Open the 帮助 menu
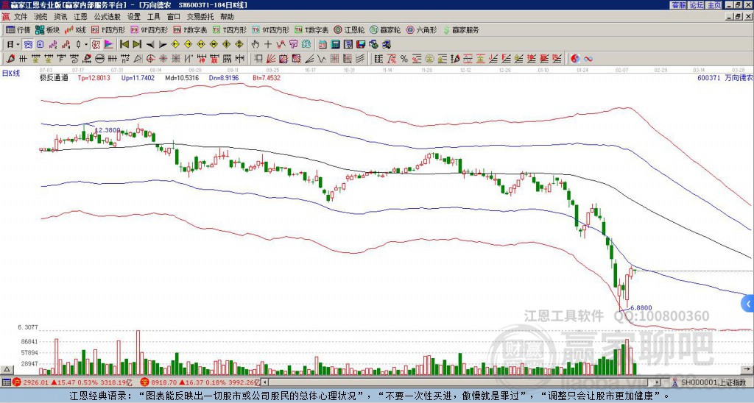 click(227, 17)
